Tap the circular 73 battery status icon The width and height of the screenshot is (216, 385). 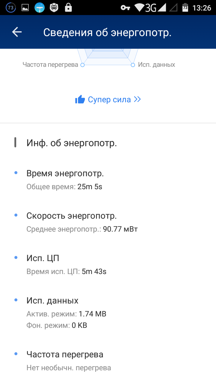[11, 8]
